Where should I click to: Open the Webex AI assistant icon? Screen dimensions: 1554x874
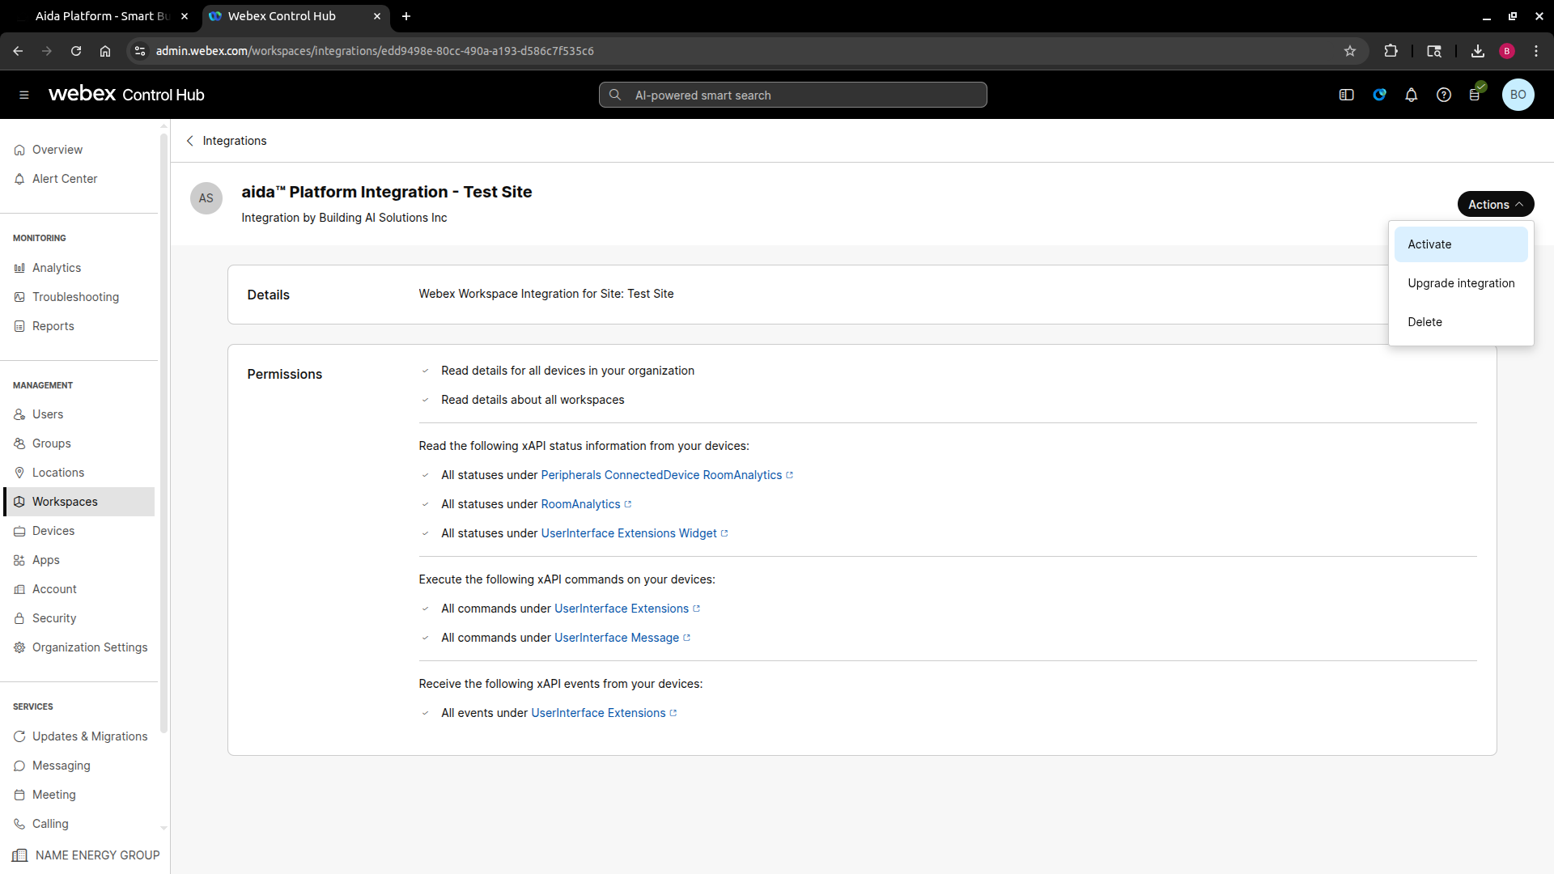[1379, 95]
